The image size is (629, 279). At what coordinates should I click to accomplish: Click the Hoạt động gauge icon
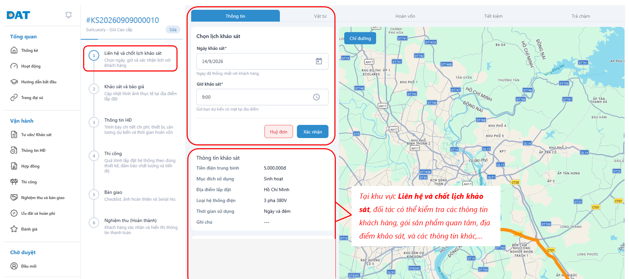click(x=14, y=66)
